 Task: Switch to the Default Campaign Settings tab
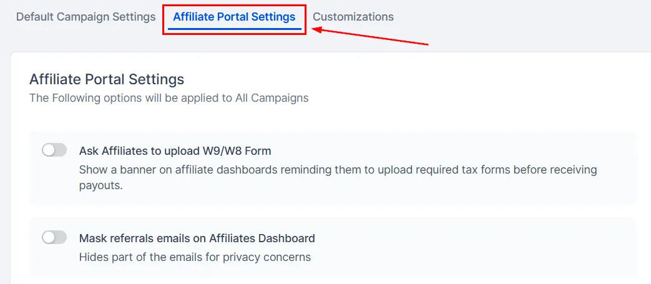(86, 17)
